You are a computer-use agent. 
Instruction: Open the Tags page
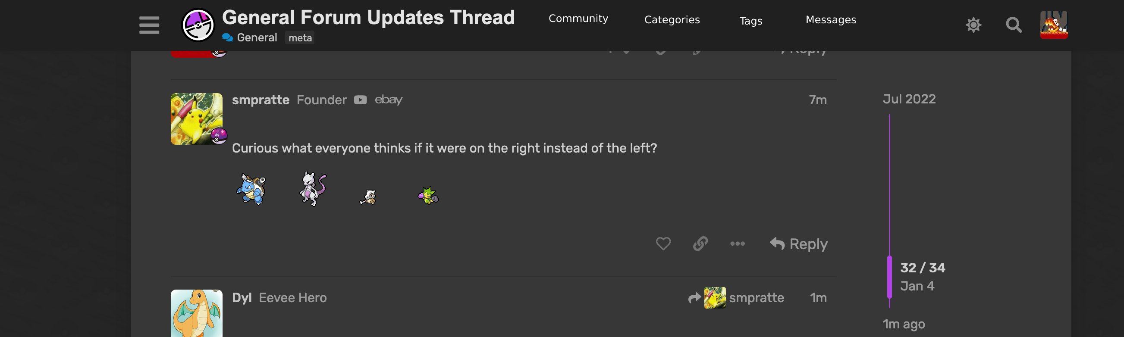[x=750, y=21]
